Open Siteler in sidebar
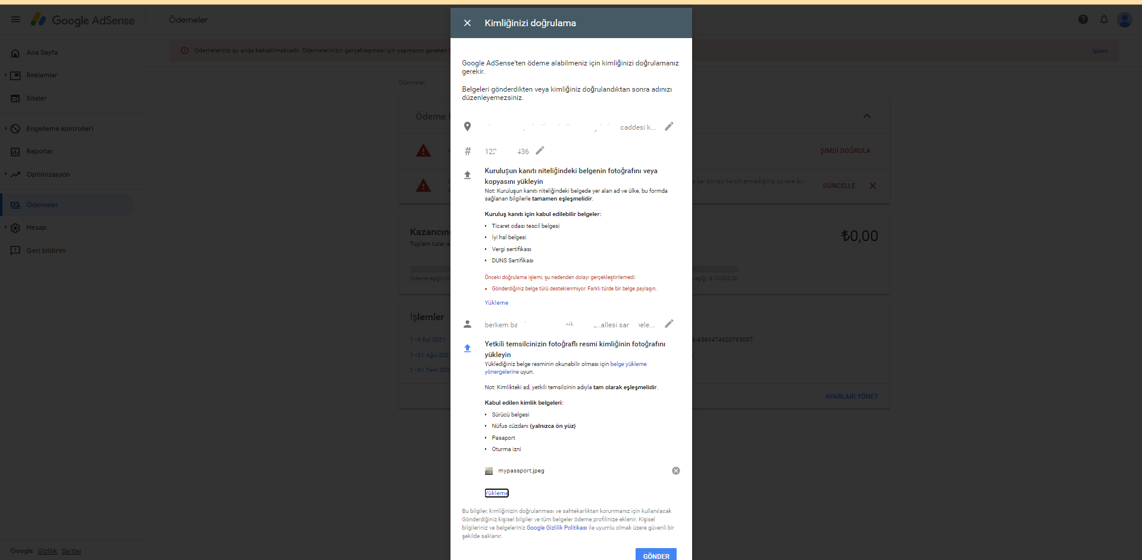The width and height of the screenshot is (1142, 560). pyautogui.click(x=36, y=99)
